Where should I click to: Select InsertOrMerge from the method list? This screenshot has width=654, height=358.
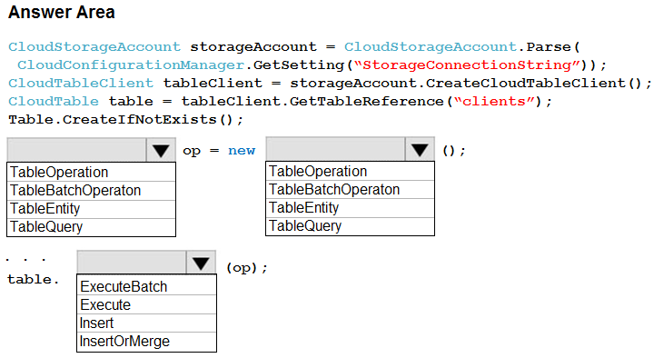tap(147, 342)
